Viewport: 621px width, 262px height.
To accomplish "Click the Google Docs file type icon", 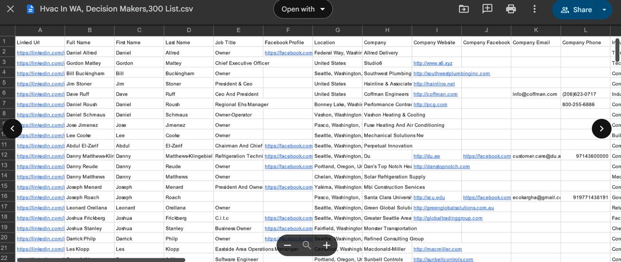I will (30, 9).
